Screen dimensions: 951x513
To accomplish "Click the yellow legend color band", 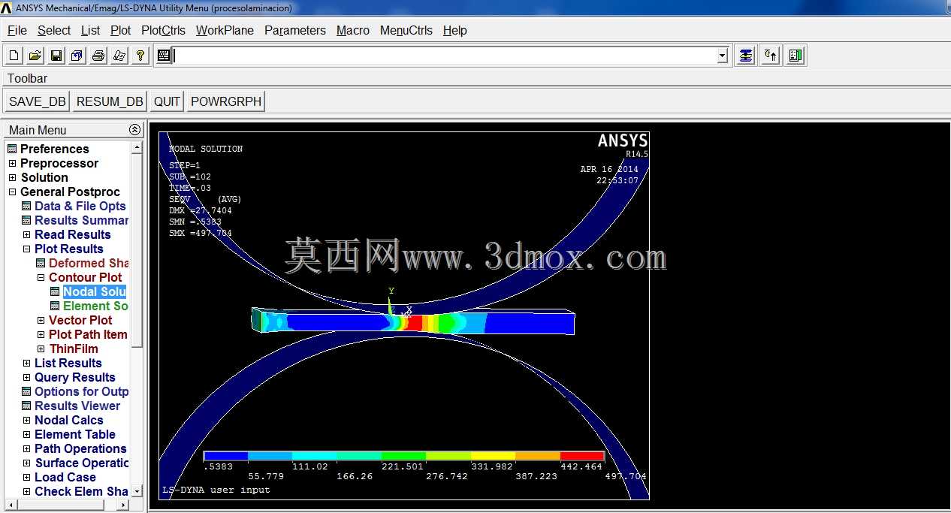I will point(493,456).
